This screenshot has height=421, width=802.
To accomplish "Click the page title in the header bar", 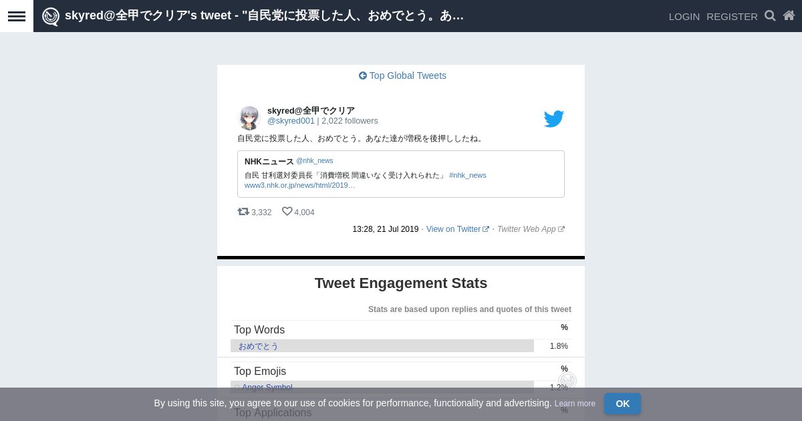I will click(264, 16).
